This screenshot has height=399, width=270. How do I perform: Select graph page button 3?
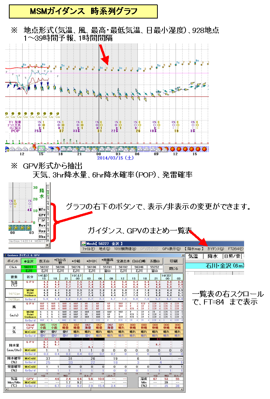tap(48, 198)
